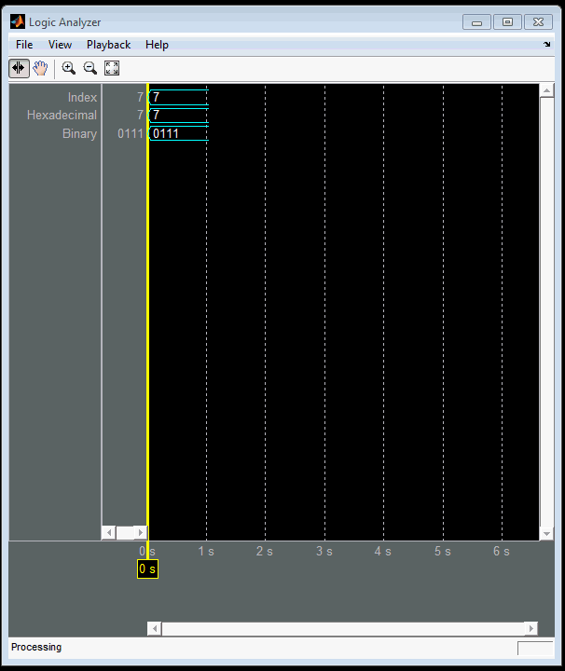Click the fit to view icon
This screenshot has width=565, height=671.
click(x=112, y=68)
